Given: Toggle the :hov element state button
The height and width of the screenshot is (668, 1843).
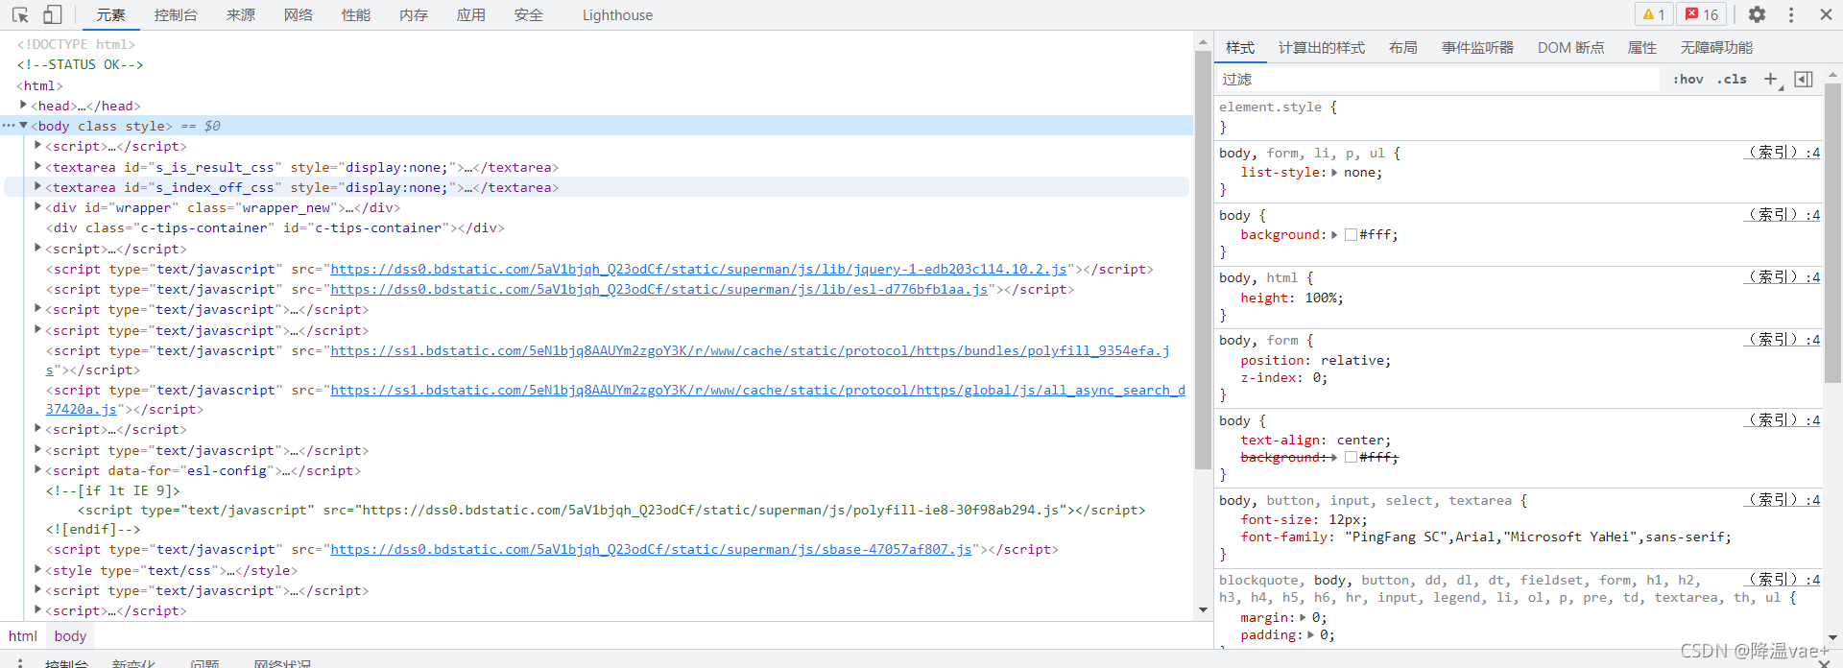Looking at the screenshot, I should coord(1687,80).
